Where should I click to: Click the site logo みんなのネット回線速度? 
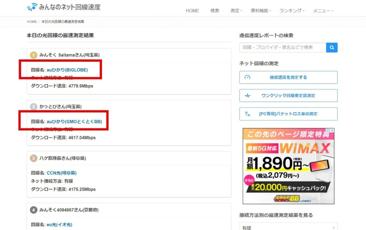[63, 7]
